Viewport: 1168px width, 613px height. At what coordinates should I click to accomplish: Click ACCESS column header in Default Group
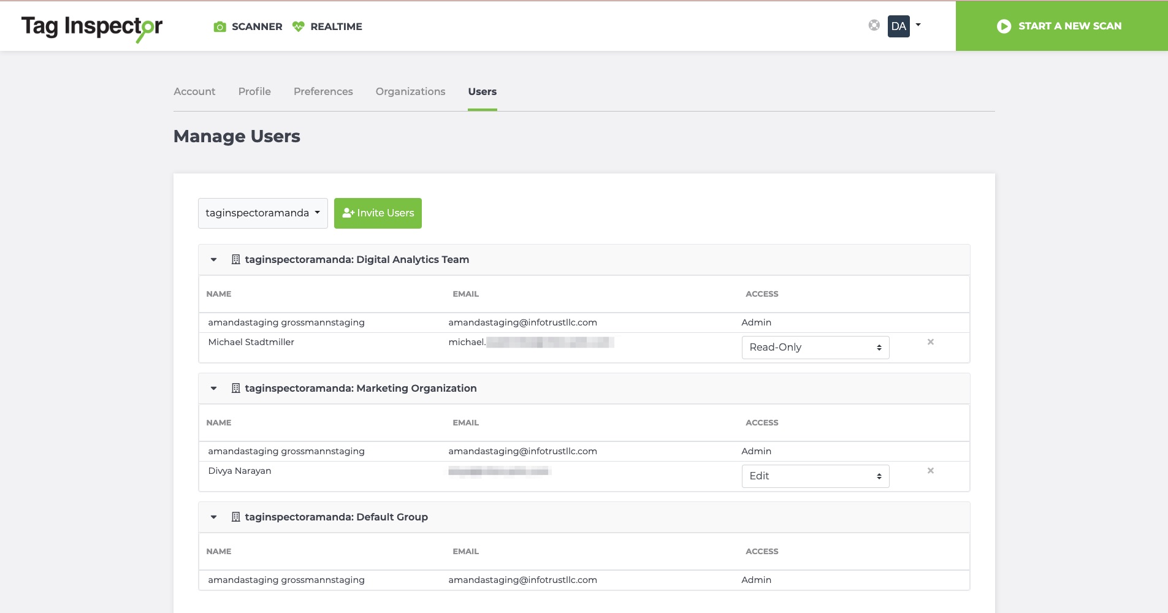[762, 552]
